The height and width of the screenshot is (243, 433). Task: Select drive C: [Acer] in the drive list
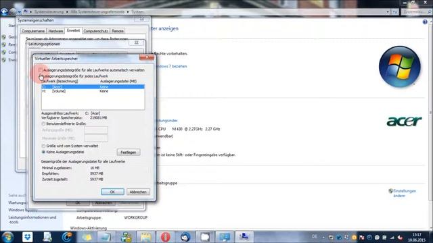tap(93, 87)
